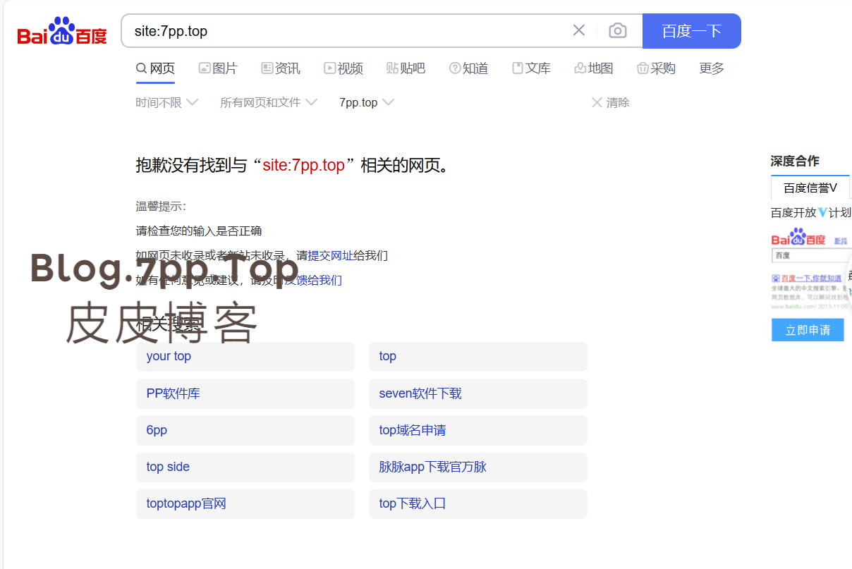Click the Baidu logo
The width and height of the screenshot is (852, 569).
click(62, 31)
